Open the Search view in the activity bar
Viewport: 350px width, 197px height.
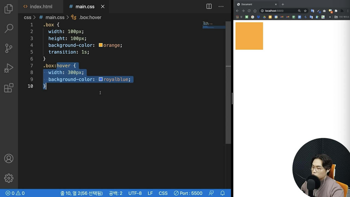pyautogui.click(x=9, y=28)
